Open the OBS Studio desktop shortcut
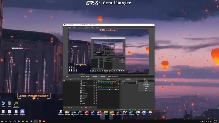 click(119, 113)
